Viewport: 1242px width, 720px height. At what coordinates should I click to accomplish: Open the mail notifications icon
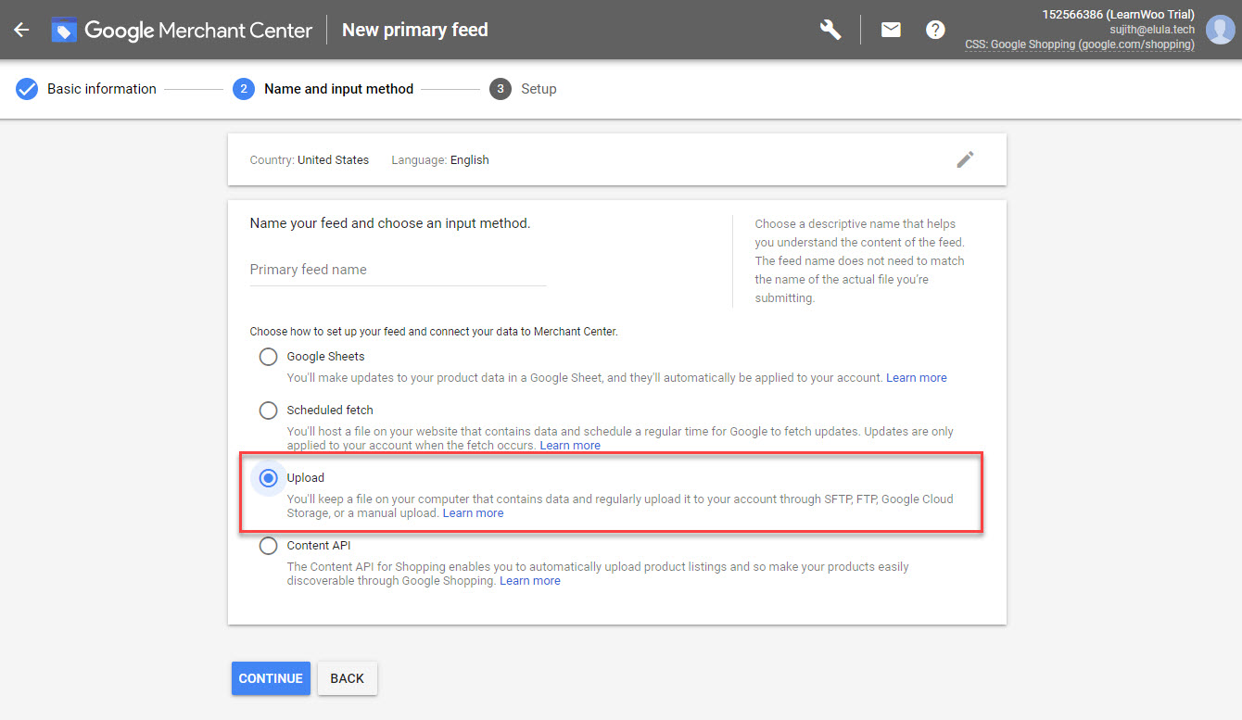click(x=891, y=30)
